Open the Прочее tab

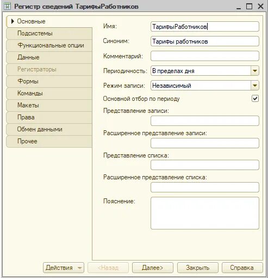[x=49, y=141]
